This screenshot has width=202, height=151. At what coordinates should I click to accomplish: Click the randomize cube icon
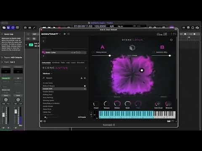point(132,48)
